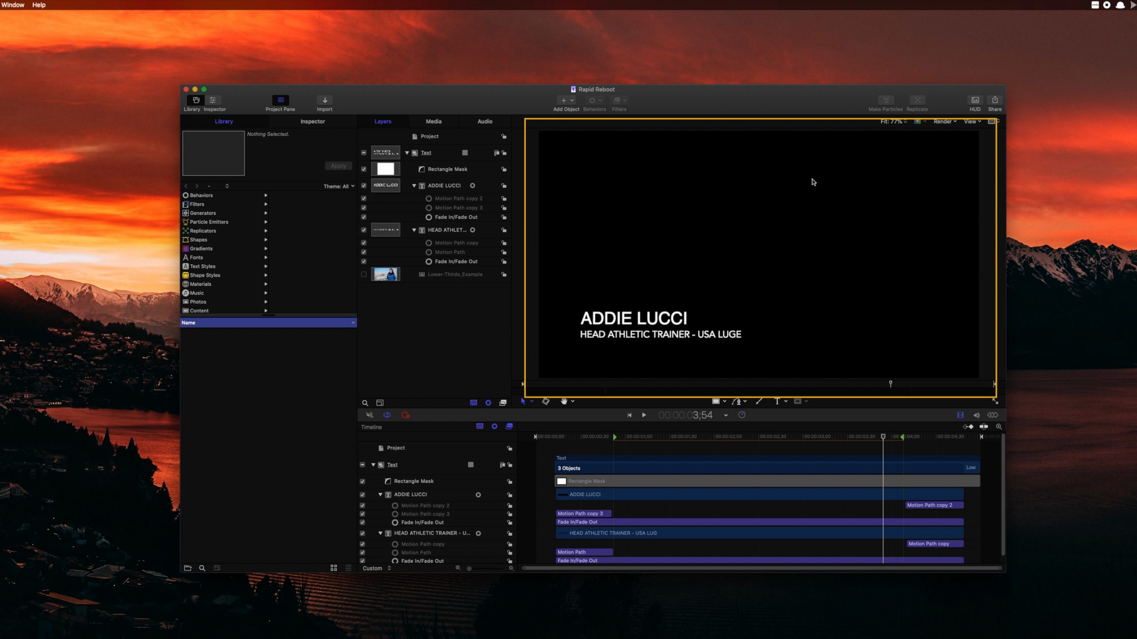Open the Behaviors library category
This screenshot has width=1137, height=639.
[201, 195]
